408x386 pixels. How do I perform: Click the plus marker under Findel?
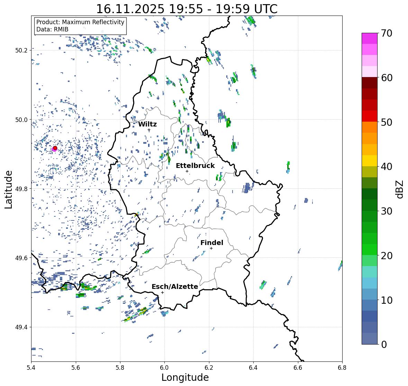[211, 248]
